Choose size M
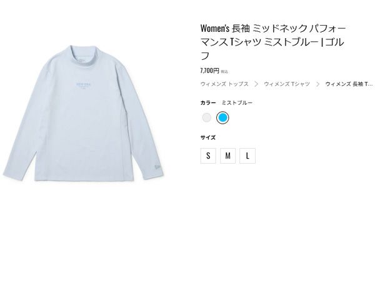Viewport: 375px width, 281px height. tap(227, 155)
